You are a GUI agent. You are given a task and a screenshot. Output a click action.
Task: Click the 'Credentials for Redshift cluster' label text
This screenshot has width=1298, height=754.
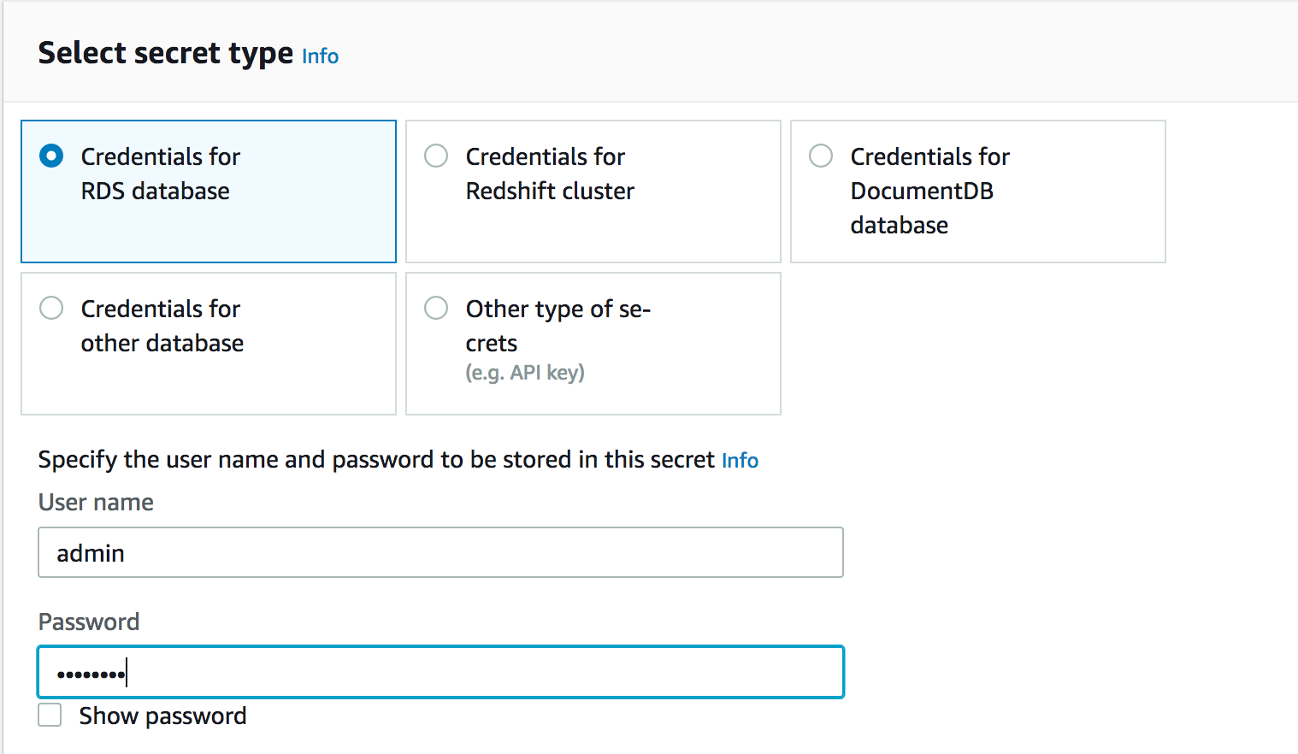[550, 174]
